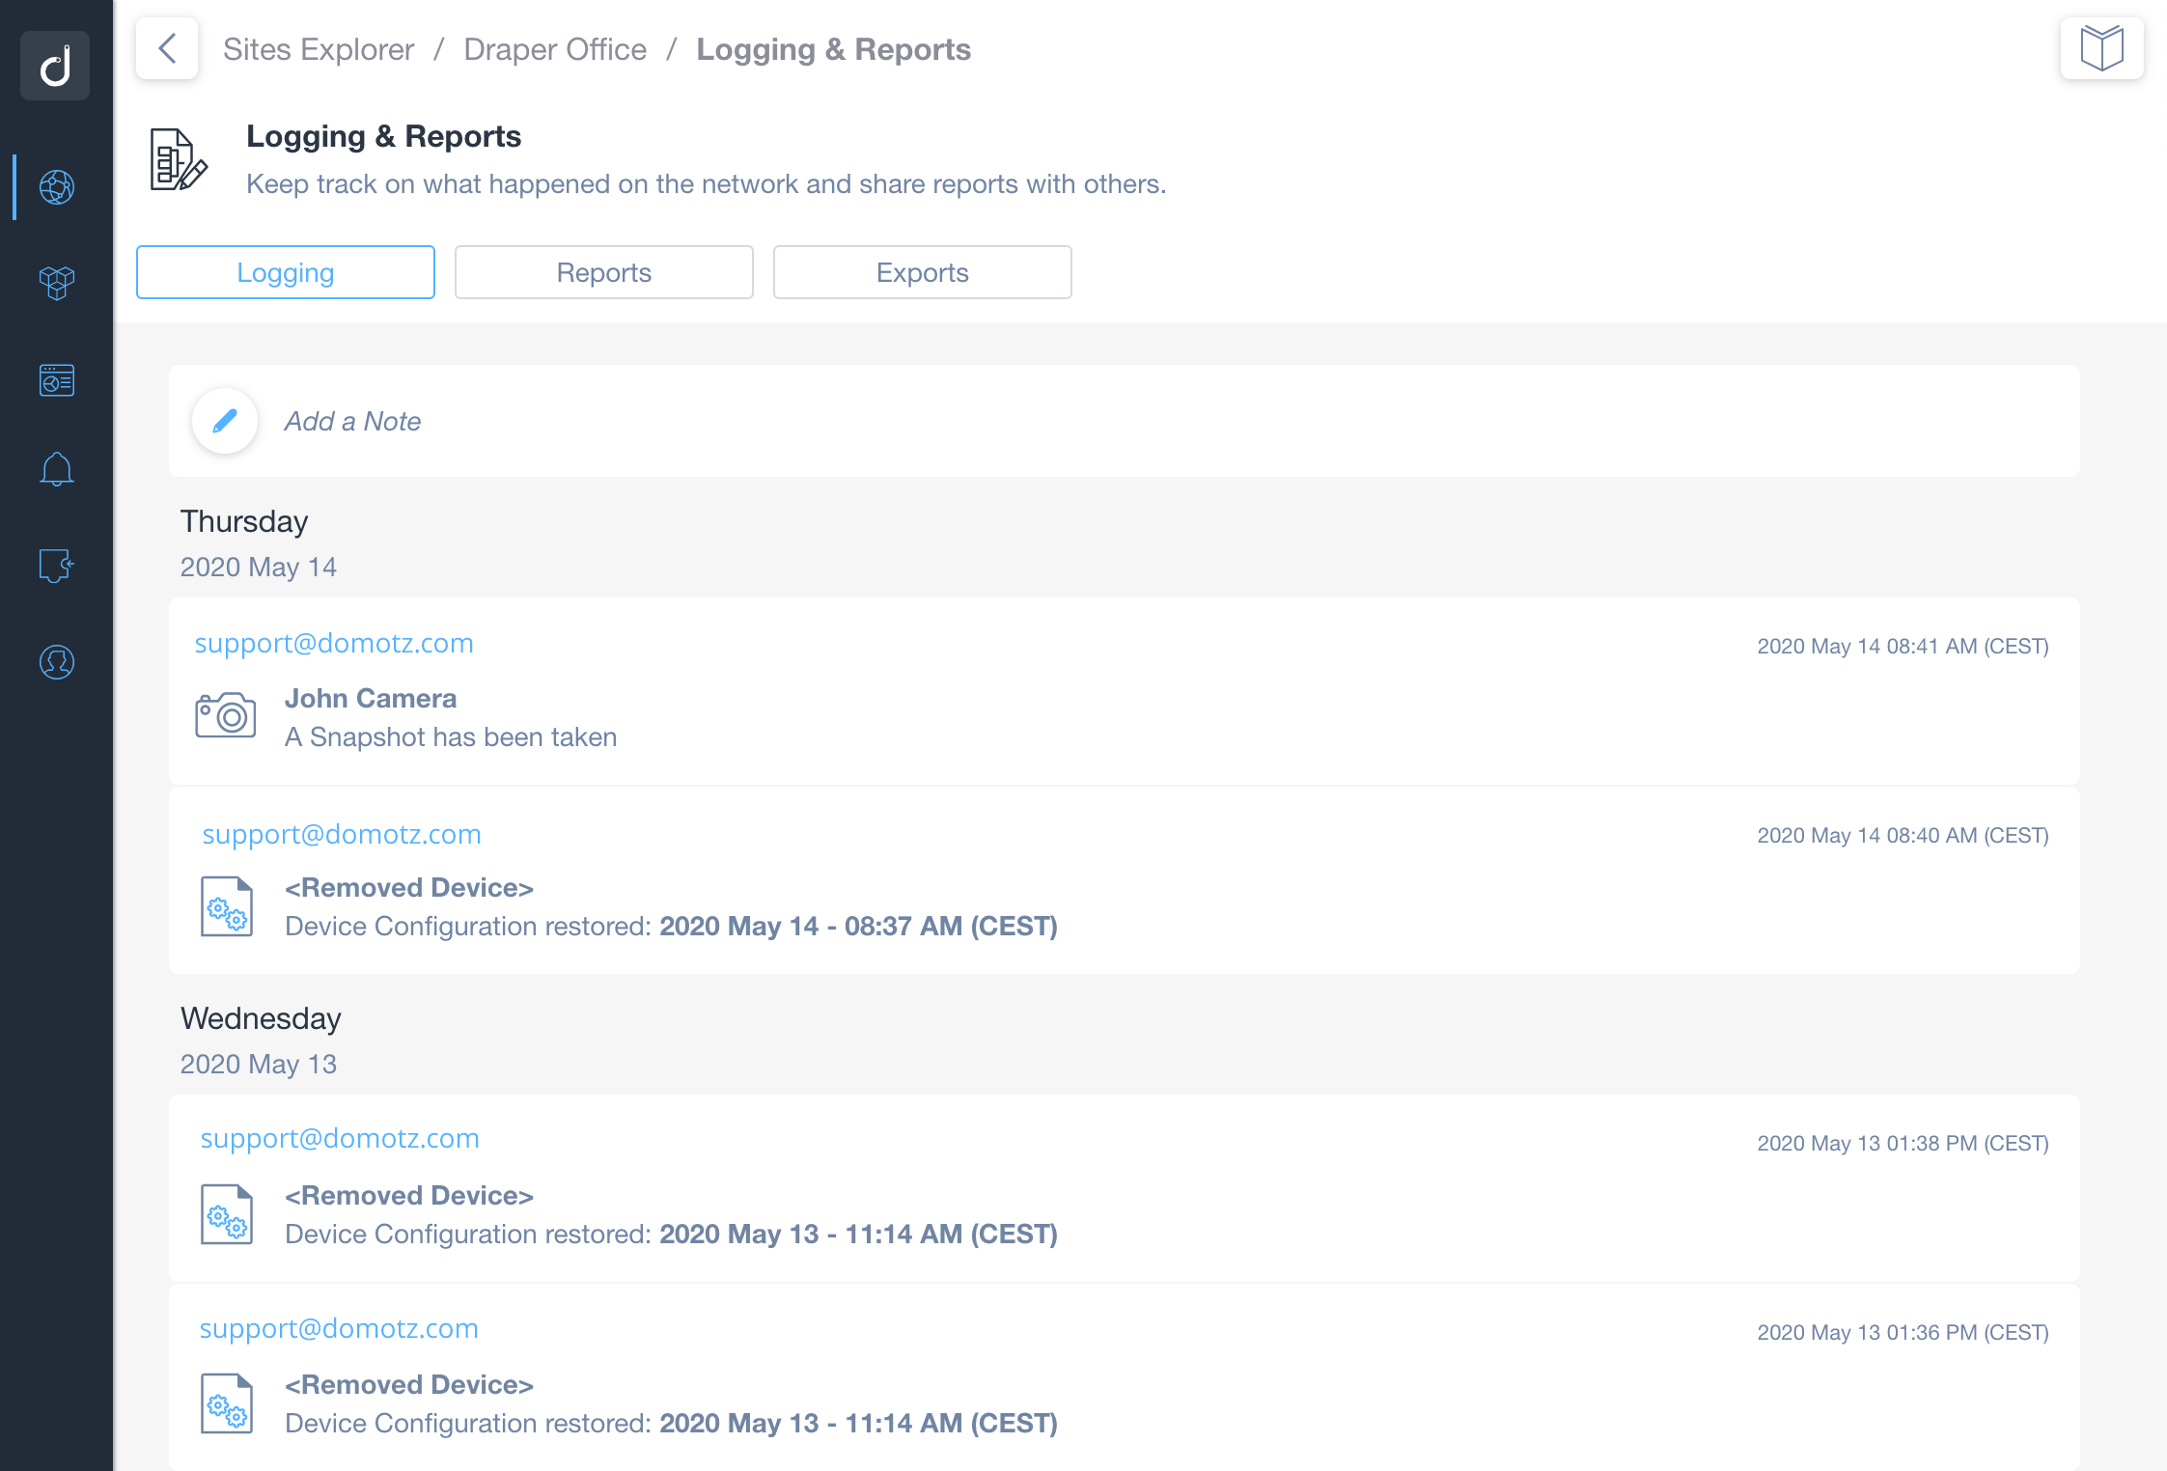Switch to the Reports tab
This screenshot has height=1471, width=2167.
pyautogui.click(x=603, y=272)
